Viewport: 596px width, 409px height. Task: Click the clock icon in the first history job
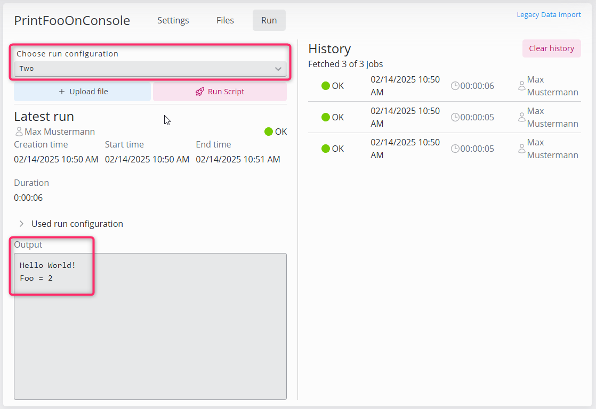455,86
